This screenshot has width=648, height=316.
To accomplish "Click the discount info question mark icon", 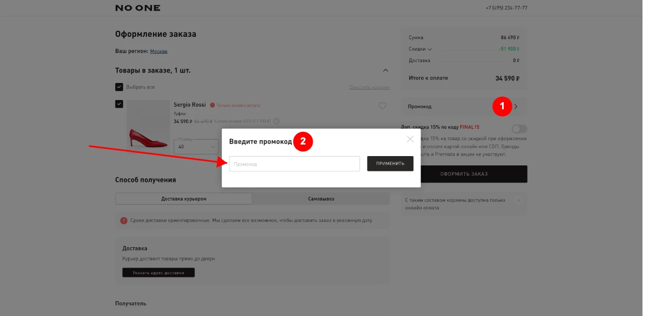I will pos(276,121).
